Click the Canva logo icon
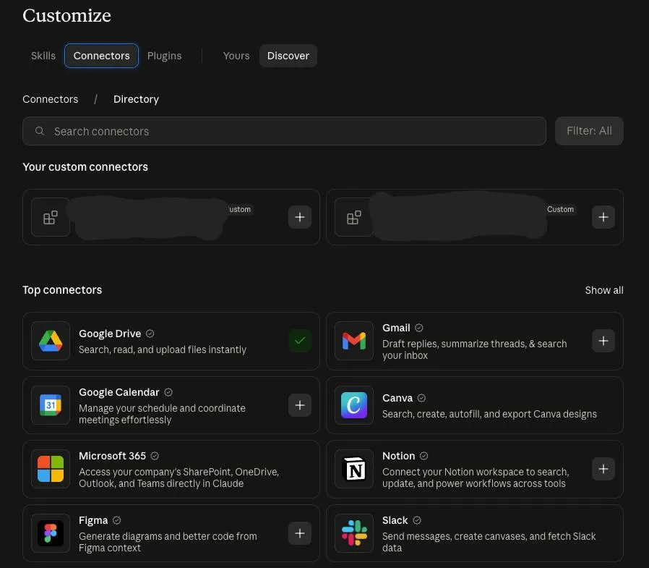 coord(354,404)
